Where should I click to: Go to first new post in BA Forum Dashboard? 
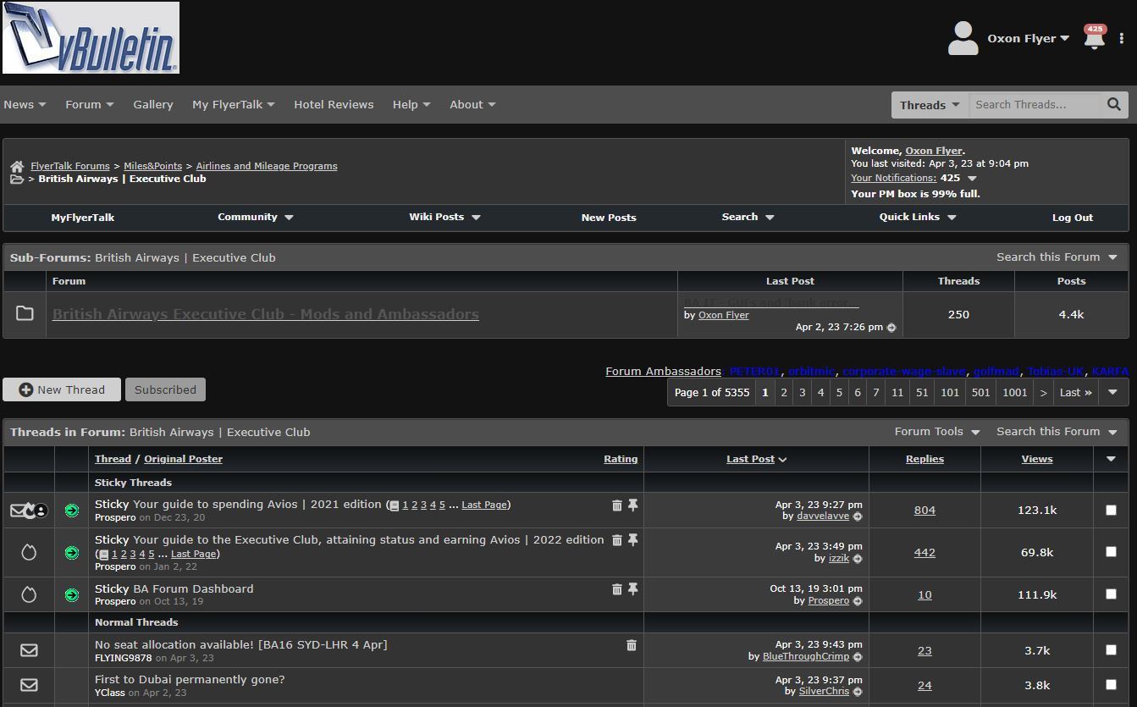tap(72, 594)
